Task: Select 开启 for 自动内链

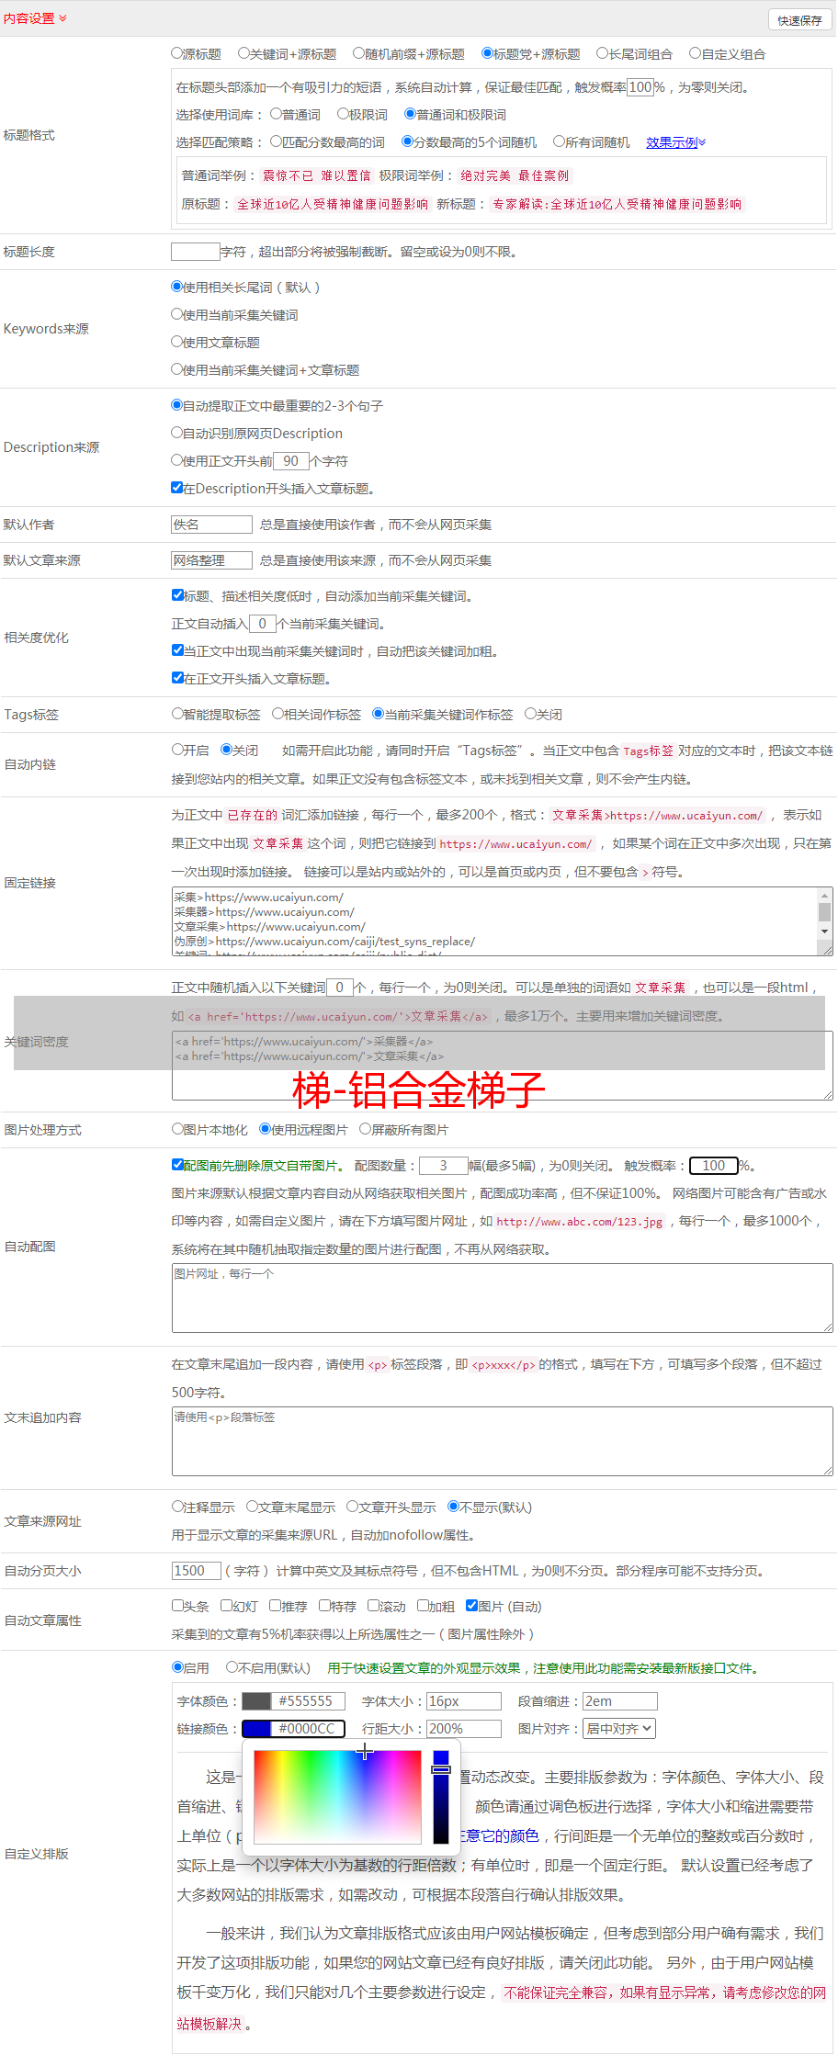Action: (177, 750)
